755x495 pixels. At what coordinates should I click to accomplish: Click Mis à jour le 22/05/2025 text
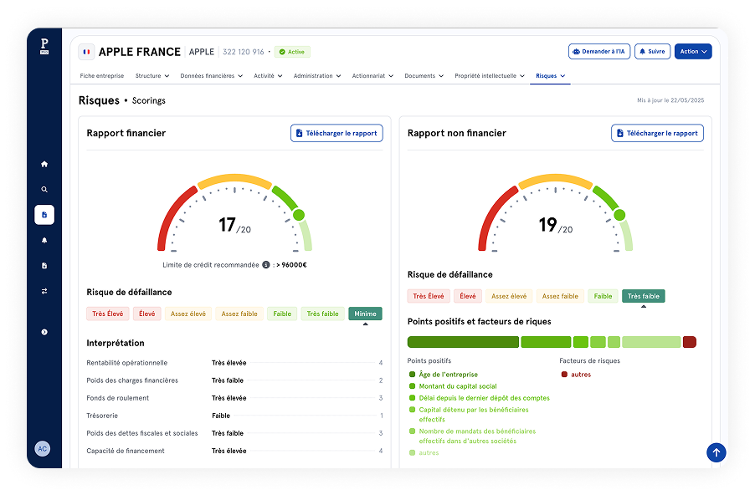[x=670, y=100]
